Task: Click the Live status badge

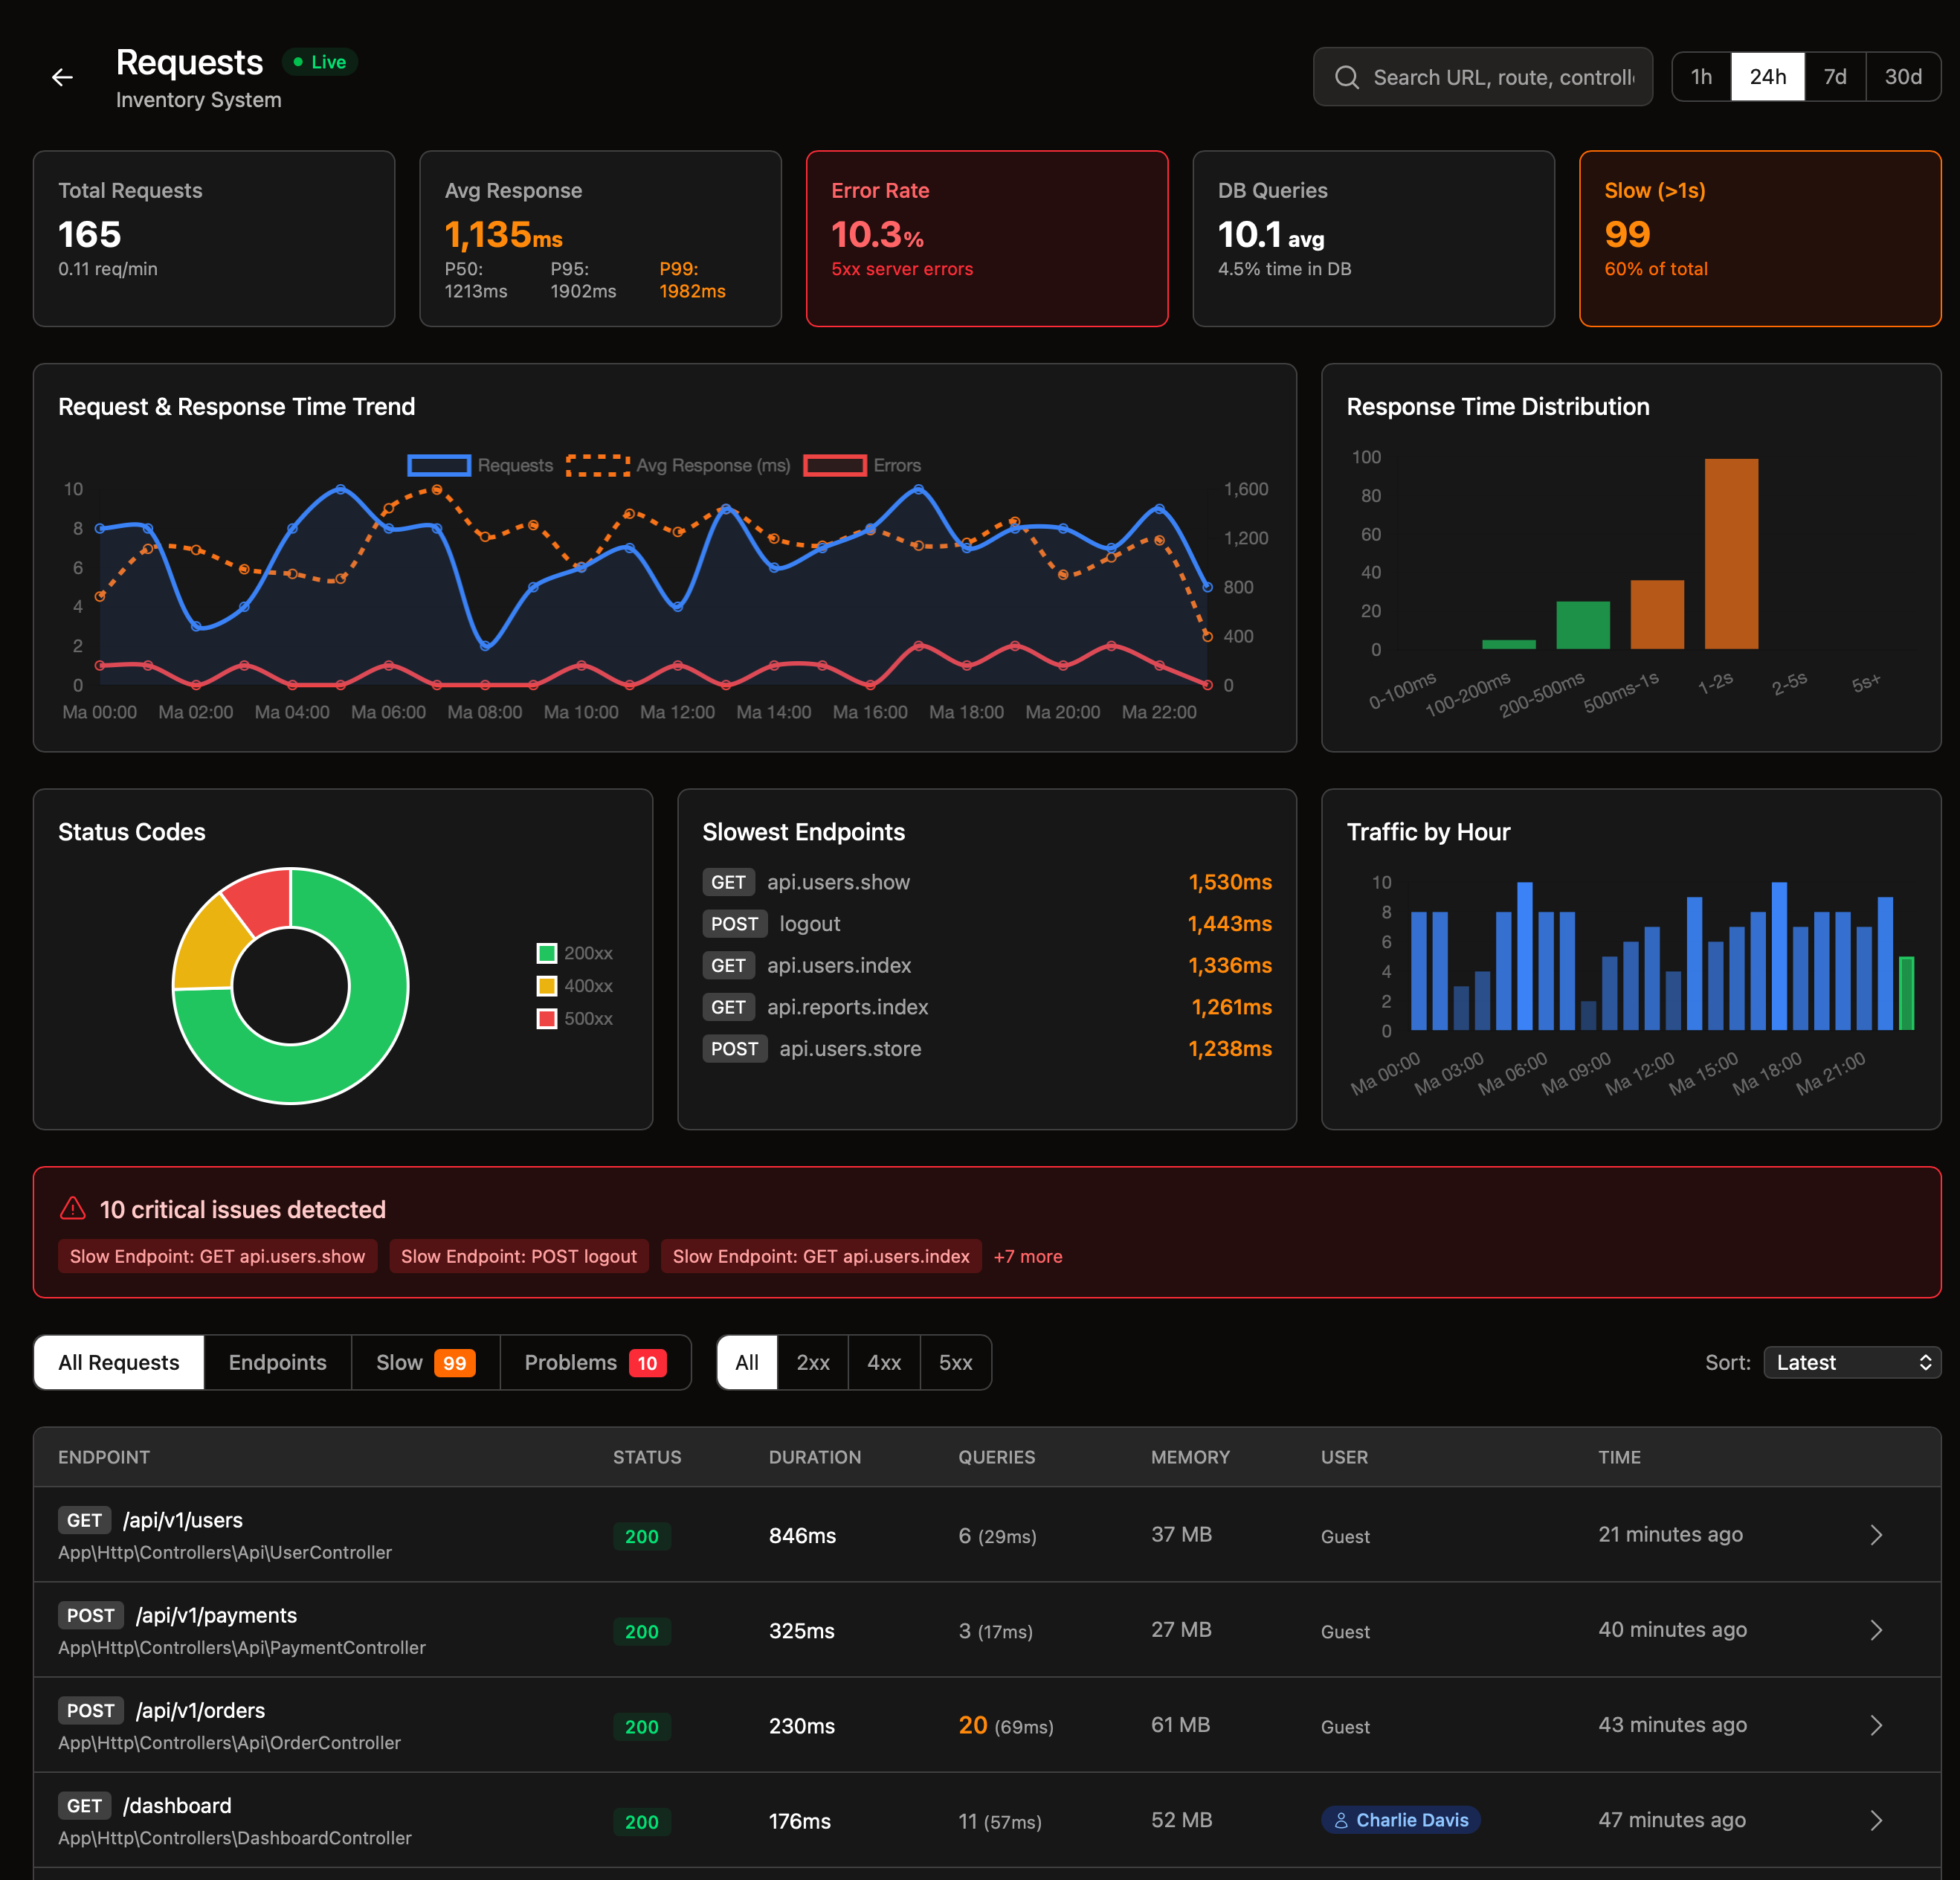Action: point(320,62)
